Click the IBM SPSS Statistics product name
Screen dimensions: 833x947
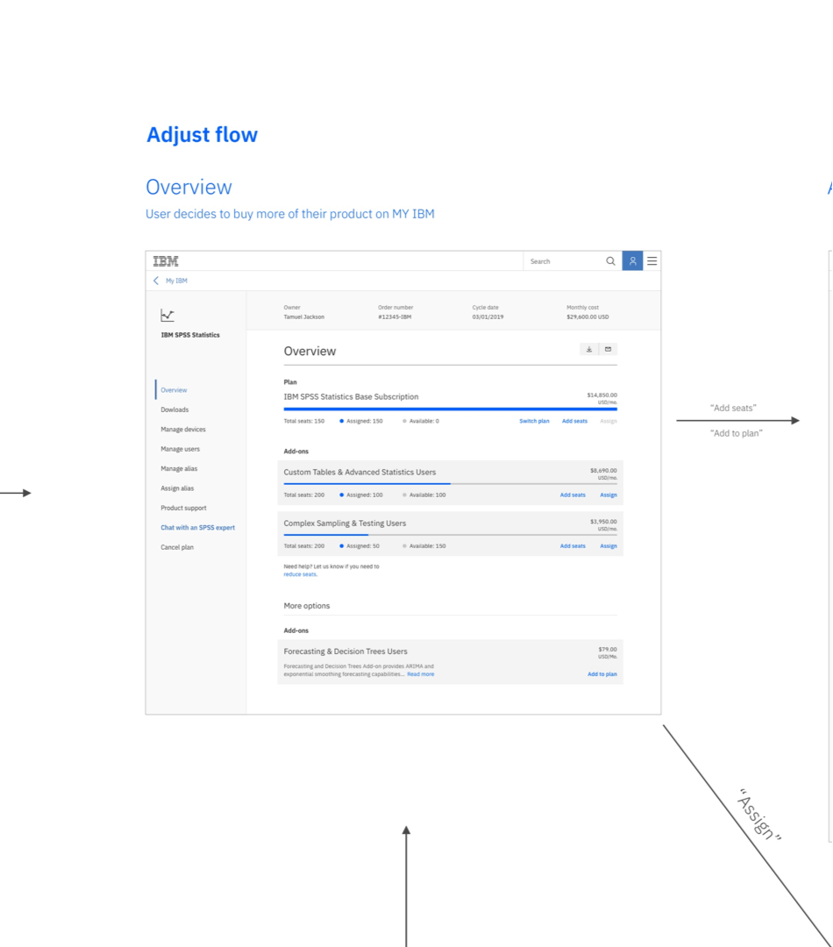point(190,335)
